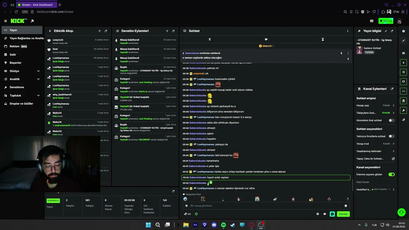The height and width of the screenshot is (230, 409).
Task: Open Yavaş mod setting
Action: [375, 144]
